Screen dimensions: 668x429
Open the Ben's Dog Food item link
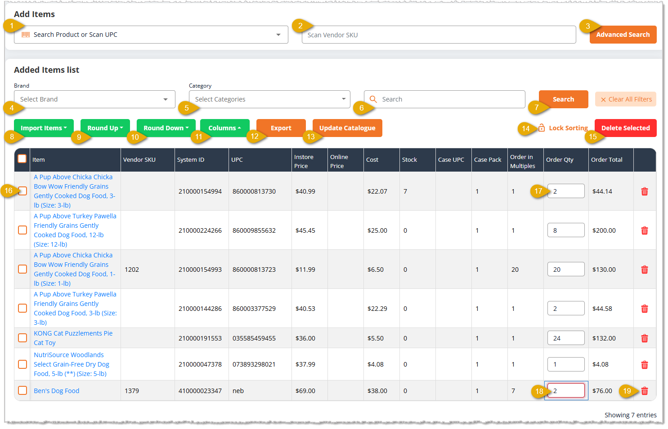[x=57, y=391]
